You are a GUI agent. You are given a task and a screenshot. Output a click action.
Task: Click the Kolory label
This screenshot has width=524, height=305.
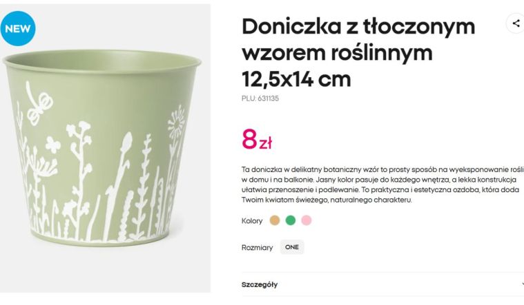pyautogui.click(x=252, y=221)
